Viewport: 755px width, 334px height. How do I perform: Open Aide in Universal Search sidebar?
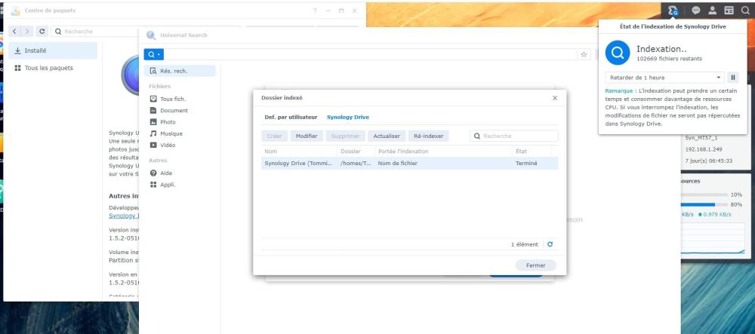(x=166, y=173)
